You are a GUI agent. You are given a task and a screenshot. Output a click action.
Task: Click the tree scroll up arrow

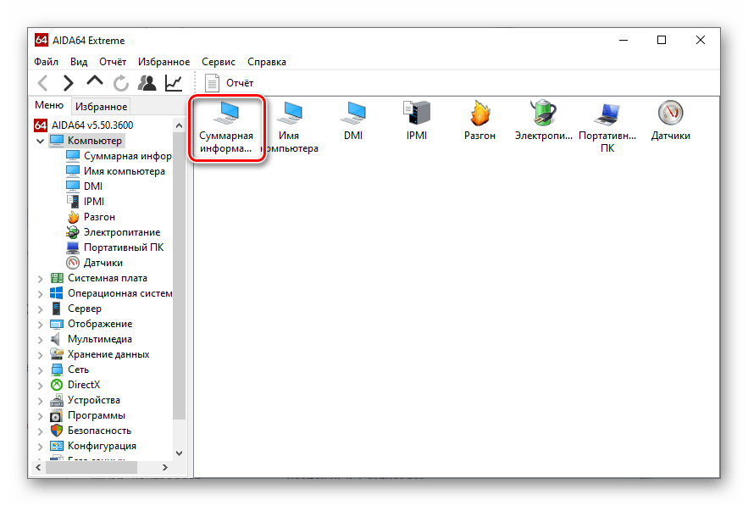(x=179, y=125)
